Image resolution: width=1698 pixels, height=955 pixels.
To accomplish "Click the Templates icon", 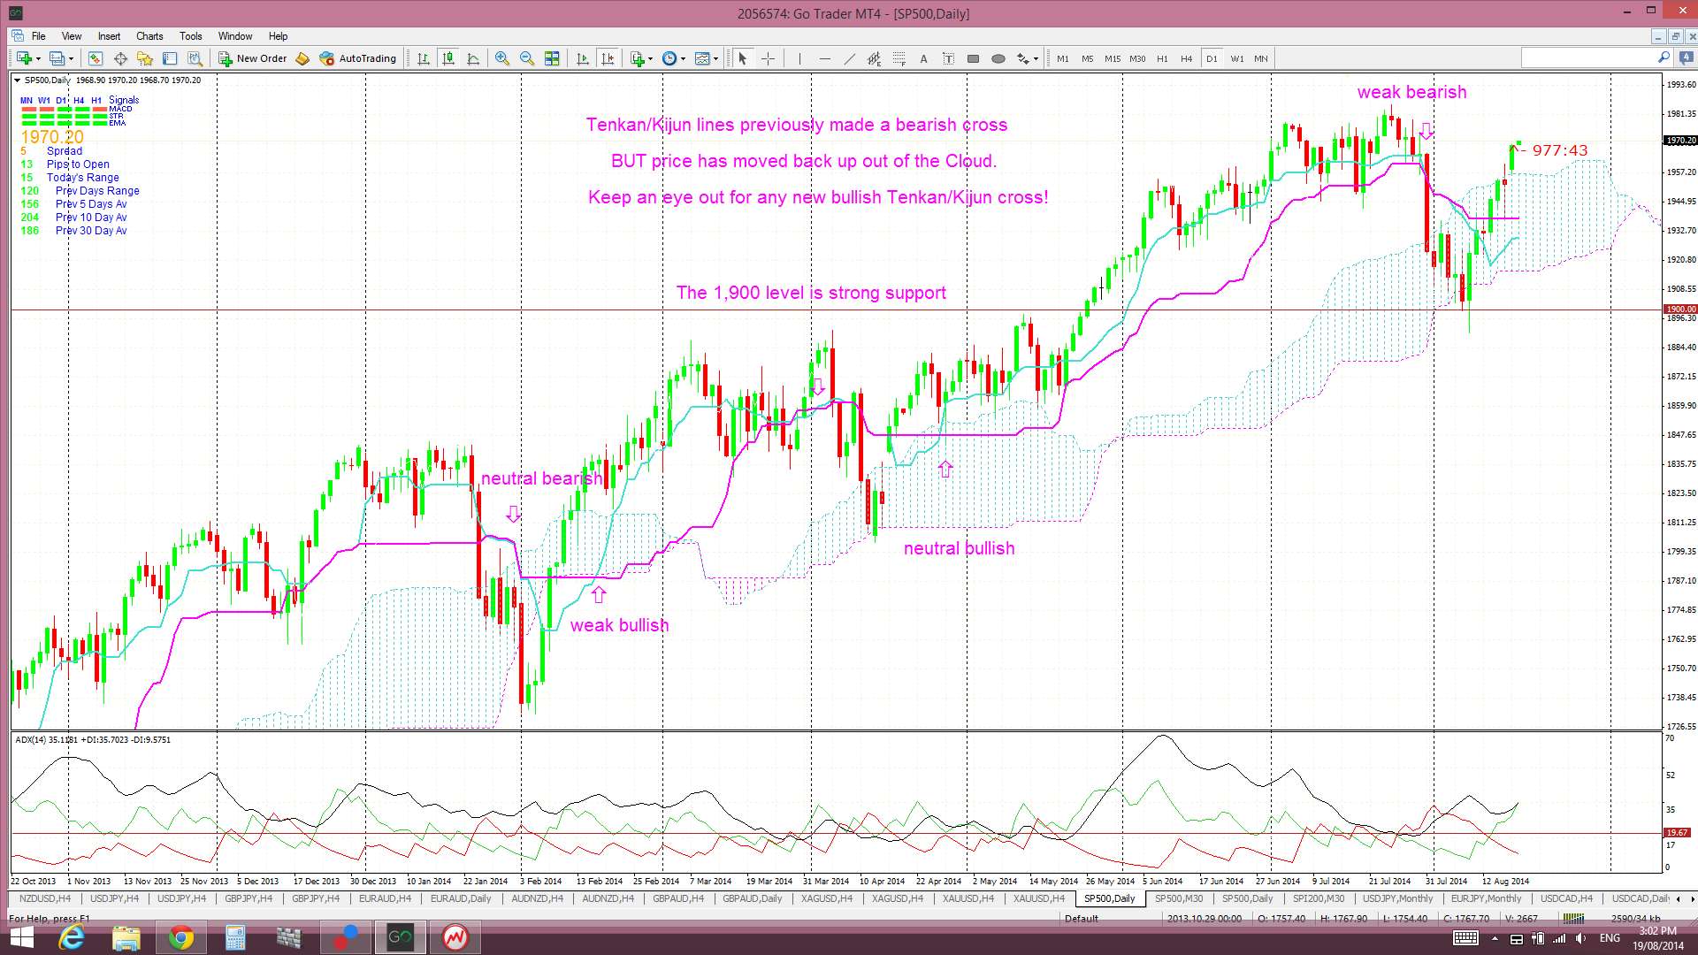I will click(x=701, y=58).
